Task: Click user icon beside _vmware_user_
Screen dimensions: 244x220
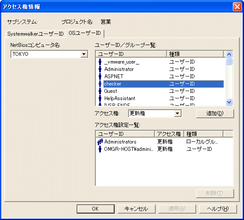Action: click(100, 62)
